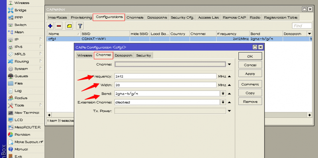Switch to the Channels tab in CAPsMAN
The image size is (318, 158).
pos(135,18)
